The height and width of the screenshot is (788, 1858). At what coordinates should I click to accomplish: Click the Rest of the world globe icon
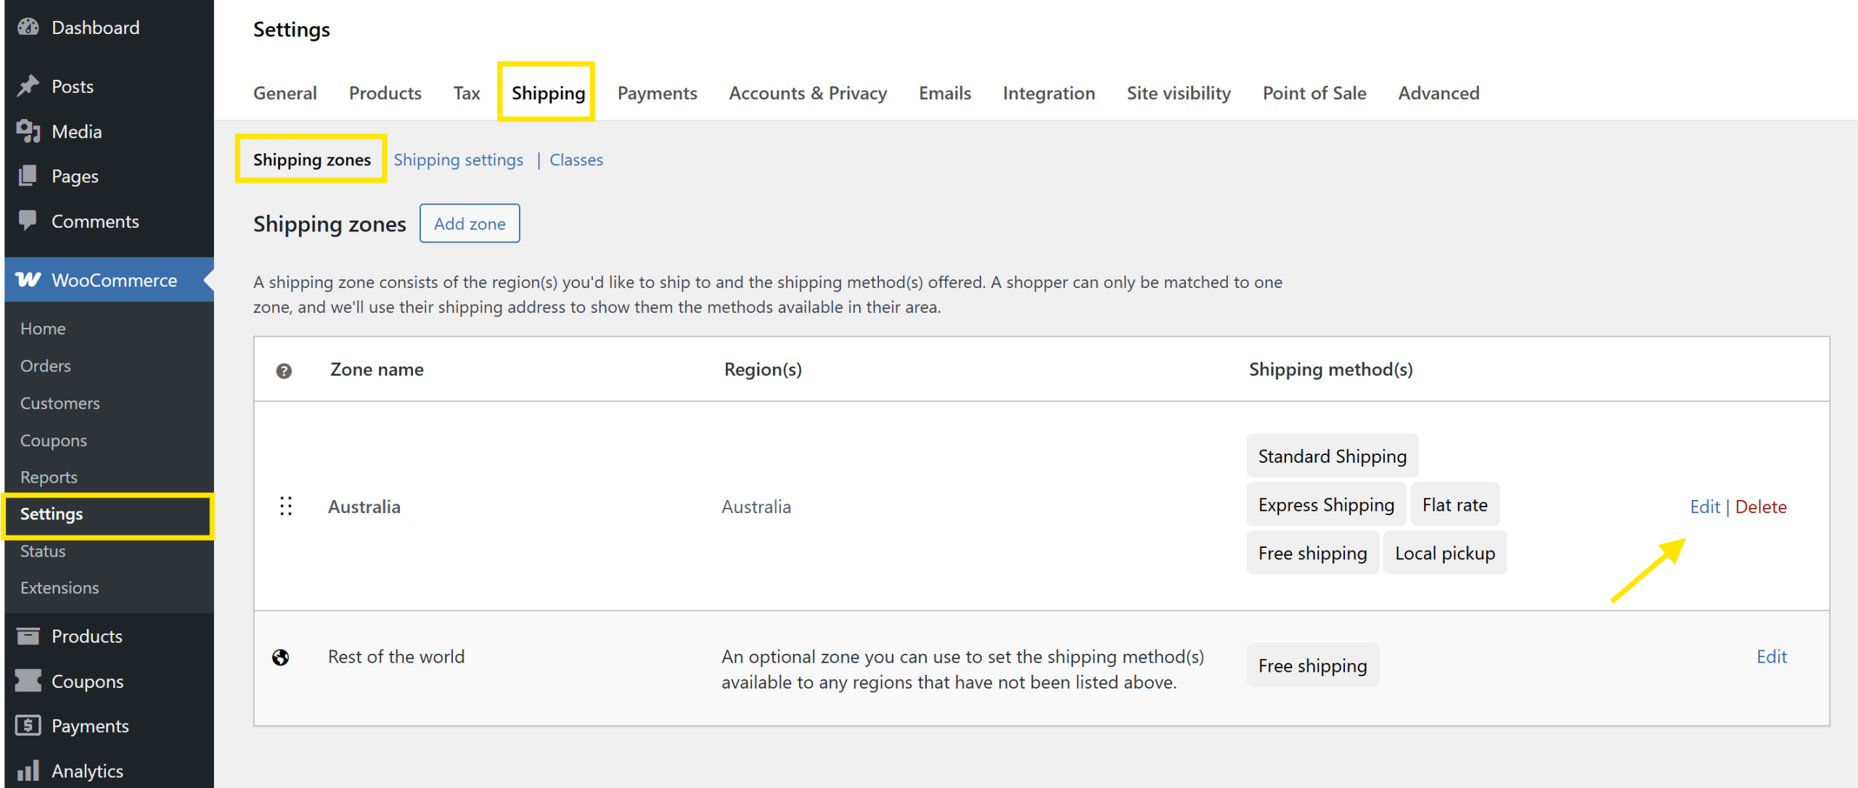tap(281, 657)
